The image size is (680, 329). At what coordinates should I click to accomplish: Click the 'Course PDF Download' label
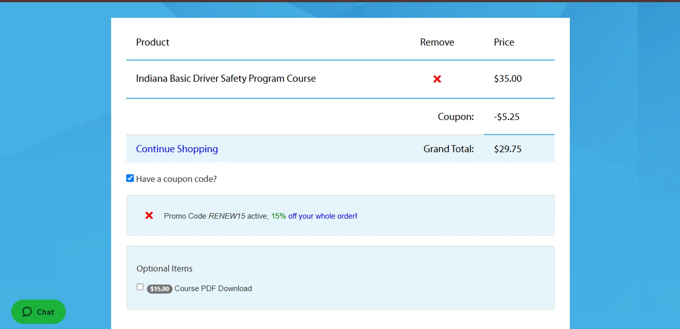click(x=213, y=289)
